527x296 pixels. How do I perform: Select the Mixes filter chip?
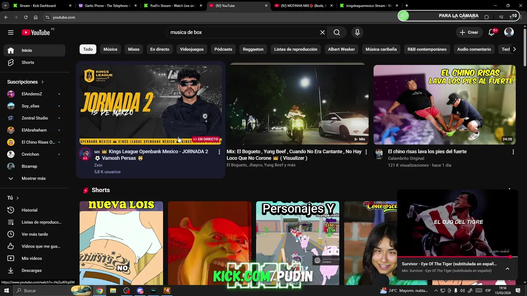[134, 49]
